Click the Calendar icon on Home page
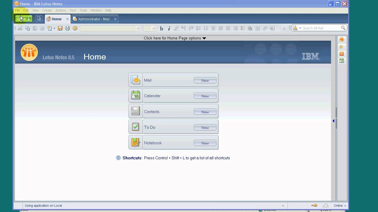This screenshot has height=212, width=378. [135, 96]
